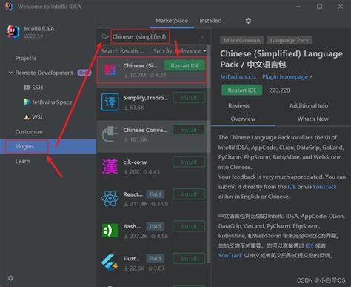The width and height of the screenshot is (351, 287).
Task: Click the Chinese Conve... plugin name
Action: tap(145, 130)
